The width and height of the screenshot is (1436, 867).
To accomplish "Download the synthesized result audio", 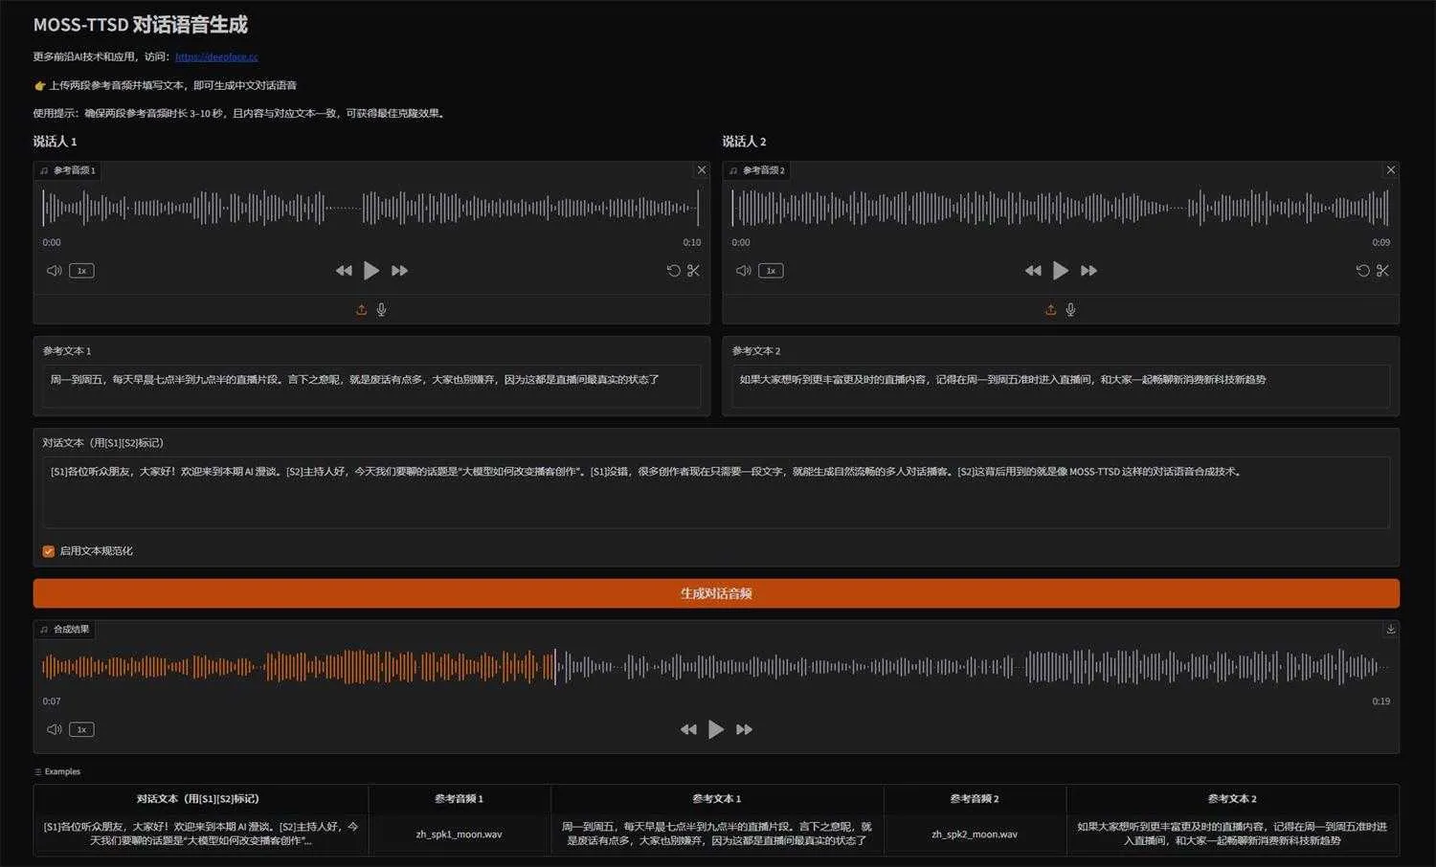I will 1391,630.
